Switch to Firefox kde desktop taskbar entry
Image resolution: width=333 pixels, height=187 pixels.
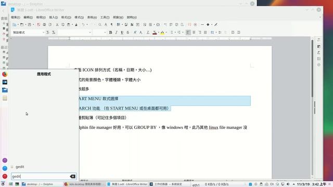pos(84,184)
